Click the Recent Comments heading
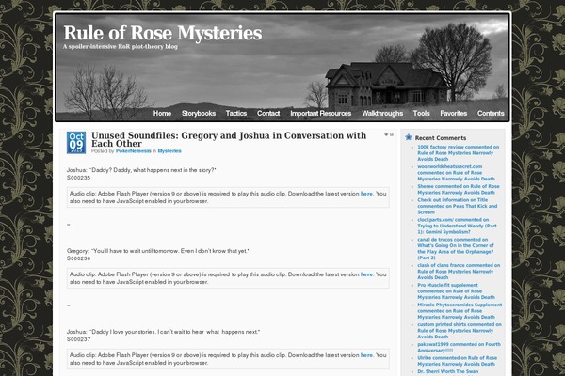The image size is (565, 376). (x=441, y=138)
